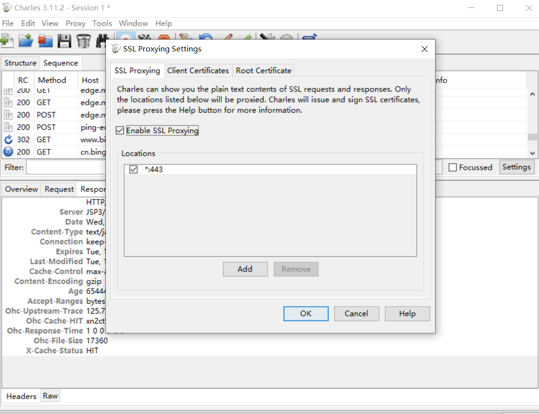Select the SSL Proxying tab
The image size is (539, 414).
pos(138,70)
